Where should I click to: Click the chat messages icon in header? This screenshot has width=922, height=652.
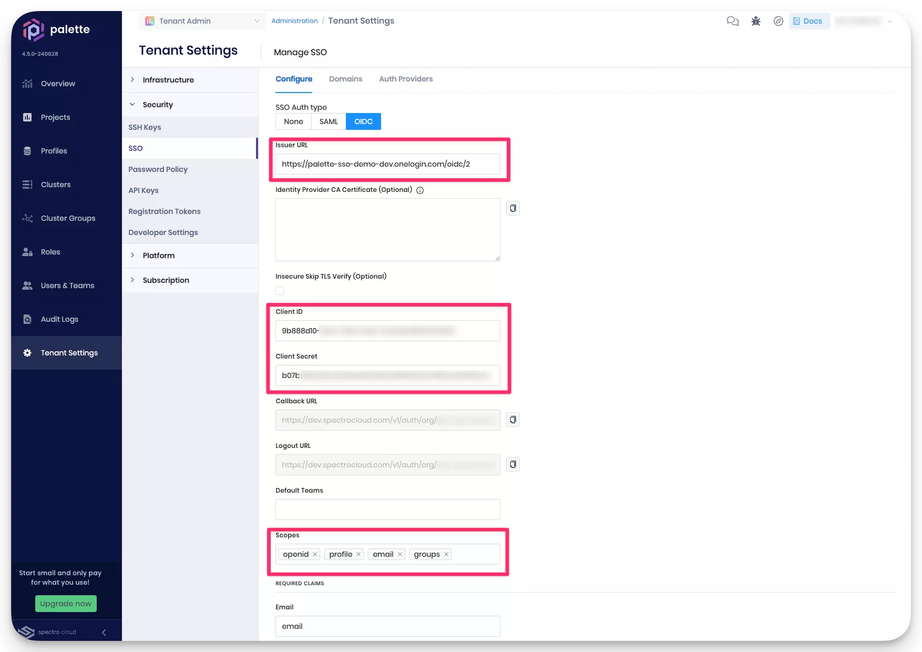pyautogui.click(x=732, y=21)
